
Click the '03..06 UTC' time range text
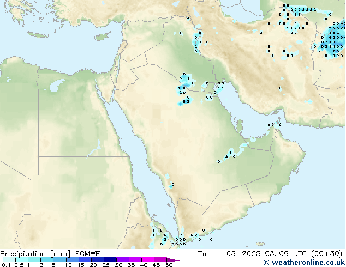286,254
